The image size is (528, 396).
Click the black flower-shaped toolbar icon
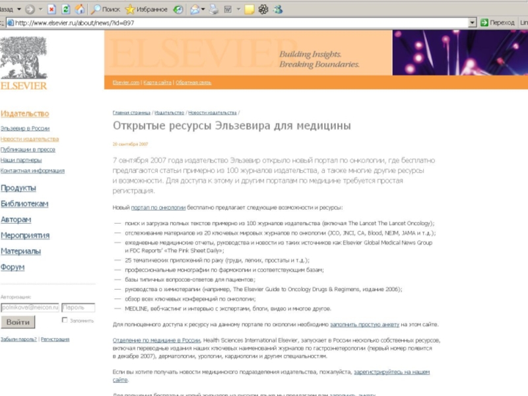(263, 9)
